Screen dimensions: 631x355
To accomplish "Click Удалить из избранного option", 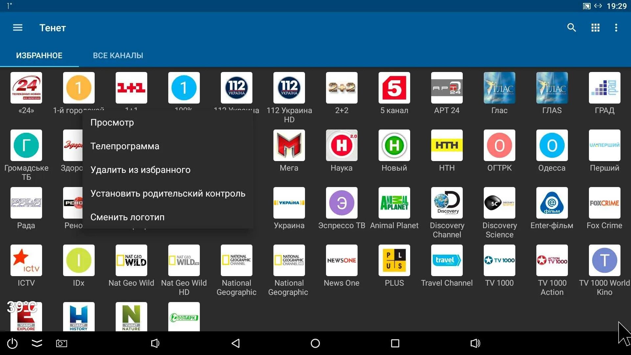I will tap(140, 170).
